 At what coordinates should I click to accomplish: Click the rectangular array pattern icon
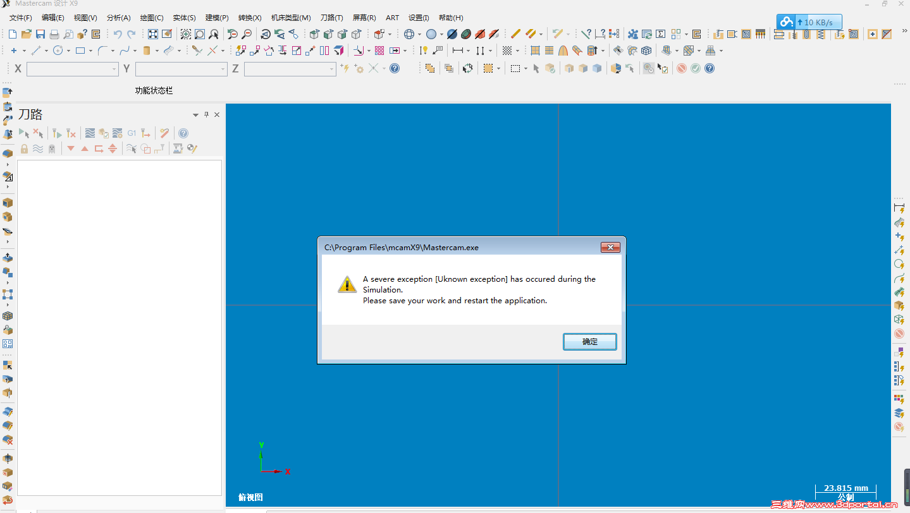[379, 51]
